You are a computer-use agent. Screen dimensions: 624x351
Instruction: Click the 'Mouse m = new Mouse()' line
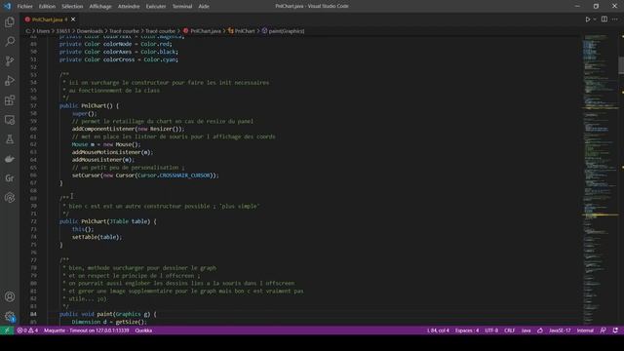106,144
